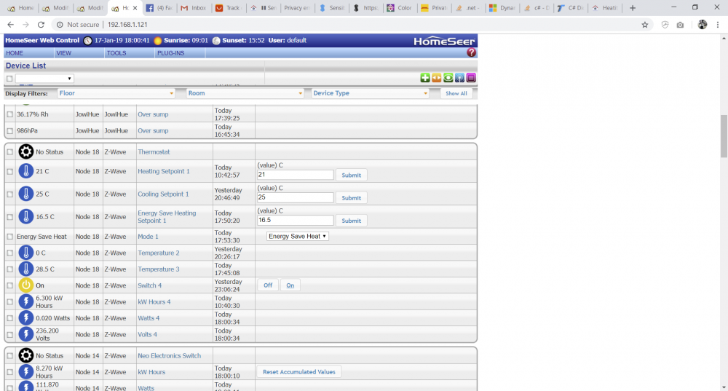Select the checkbox for Temperature 3
This screenshot has height=391, width=728.
(x=10, y=269)
